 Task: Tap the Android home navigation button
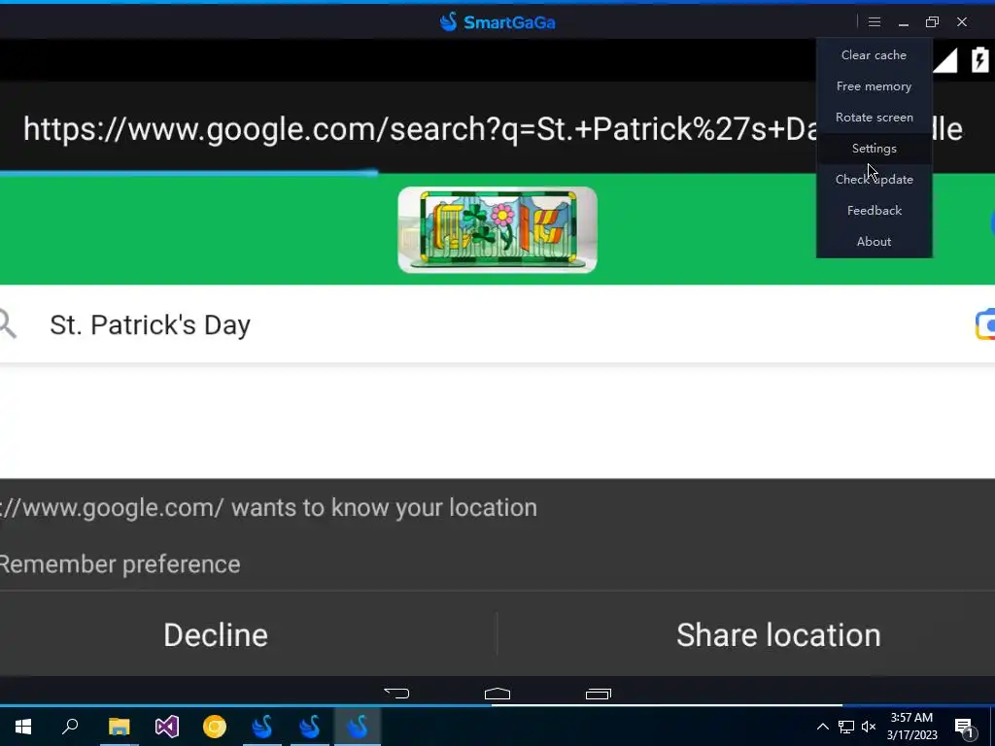click(497, 694)
